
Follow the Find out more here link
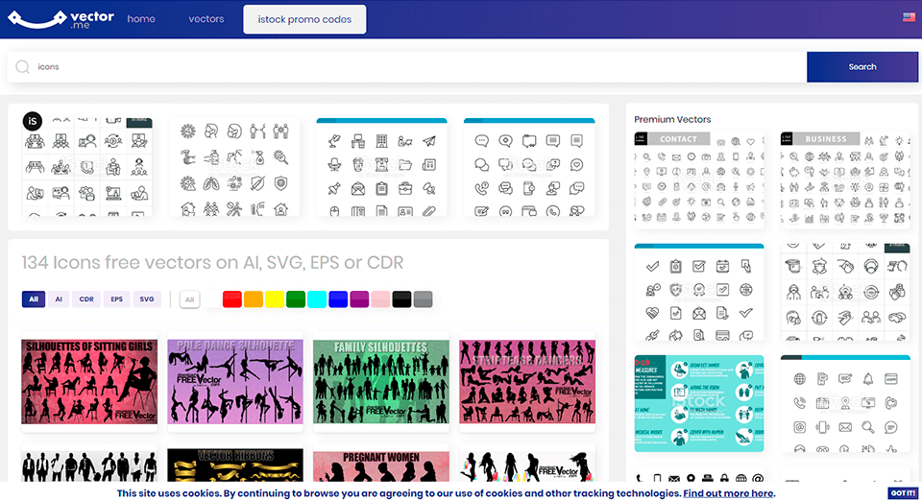tap(728, 493)
